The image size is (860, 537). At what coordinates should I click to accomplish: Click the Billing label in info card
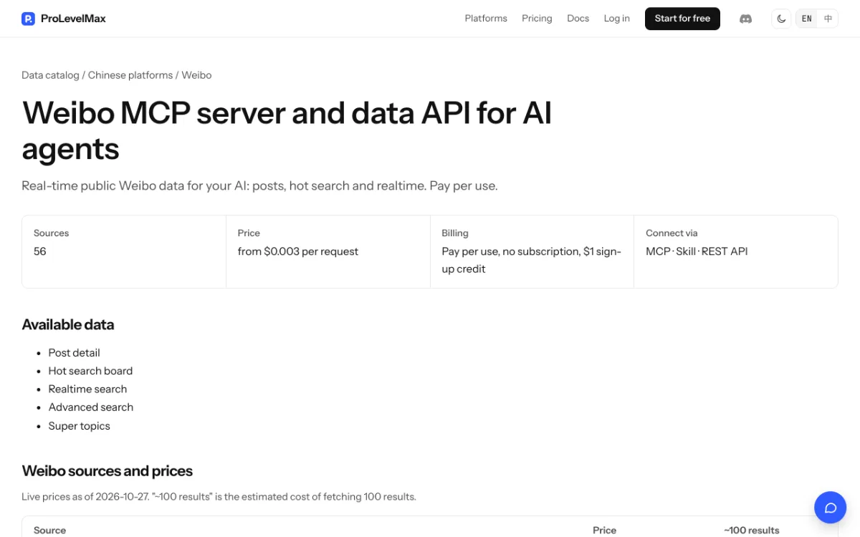click(455, 233)
